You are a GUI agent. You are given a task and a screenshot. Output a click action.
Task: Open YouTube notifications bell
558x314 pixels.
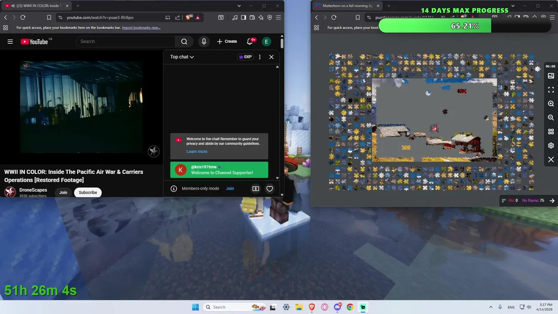pos(250,41)
